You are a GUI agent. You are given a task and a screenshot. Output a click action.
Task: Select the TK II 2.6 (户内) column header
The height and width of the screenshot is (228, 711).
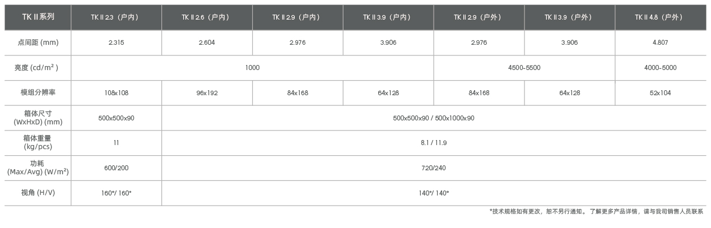pyautogui.click(x=207, y=17)
